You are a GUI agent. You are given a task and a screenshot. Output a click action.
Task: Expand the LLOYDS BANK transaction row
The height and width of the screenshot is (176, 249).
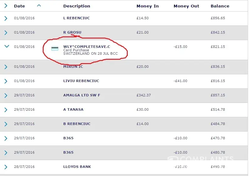tap(6, 167)
